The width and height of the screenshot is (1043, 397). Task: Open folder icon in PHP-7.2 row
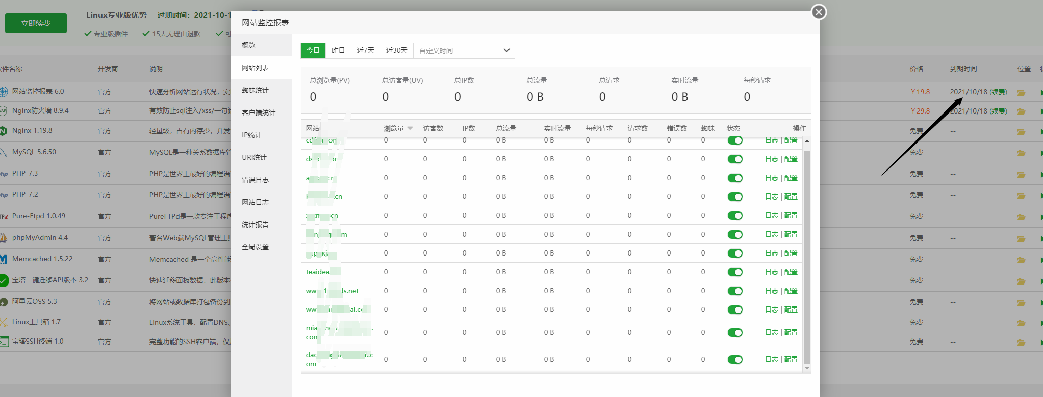click(x=1021, y=195)
